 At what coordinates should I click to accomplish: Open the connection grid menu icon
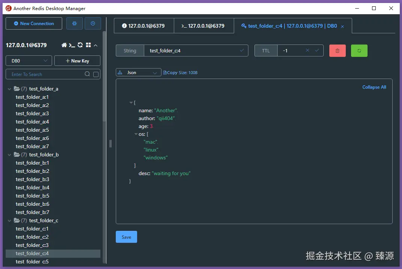point(88,45)
